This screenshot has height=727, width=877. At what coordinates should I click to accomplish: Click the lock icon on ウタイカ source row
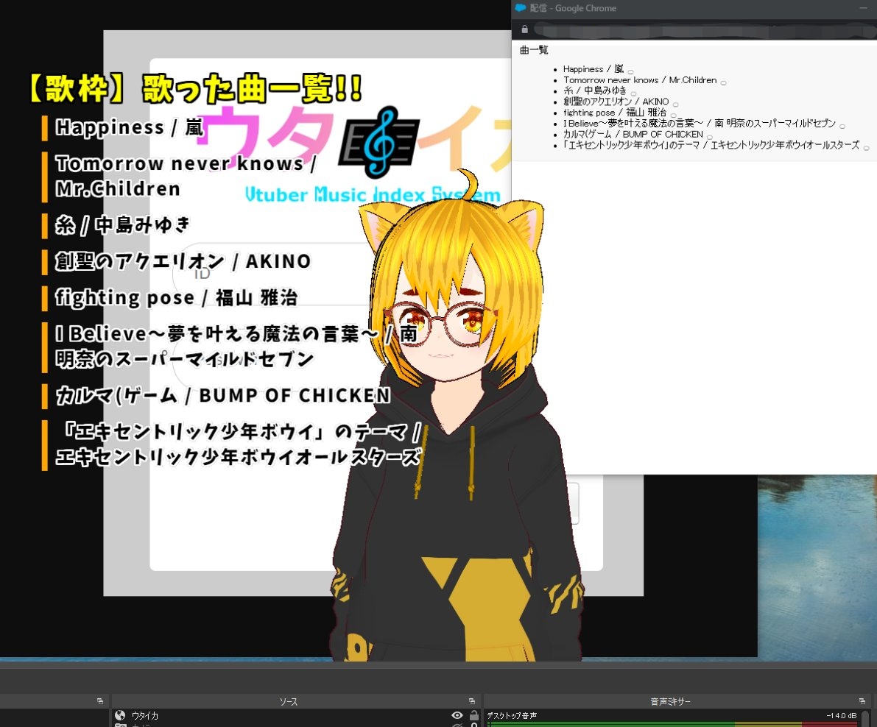point(473,715)
